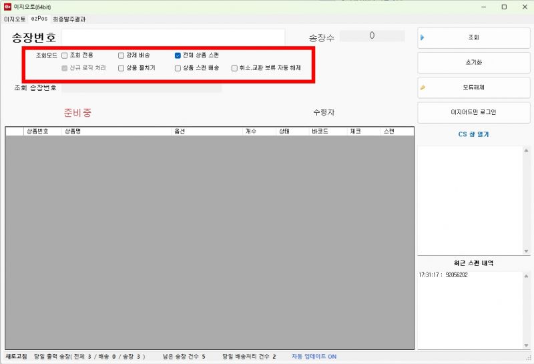Click the 조회 송장번호 field
The width and height of the screenshot is (534, 364).
(x=142, y=88)
